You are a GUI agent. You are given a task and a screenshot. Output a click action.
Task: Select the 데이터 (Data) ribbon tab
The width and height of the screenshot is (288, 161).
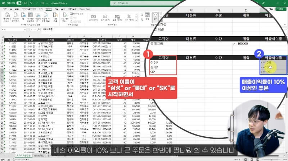pos(49,9)
